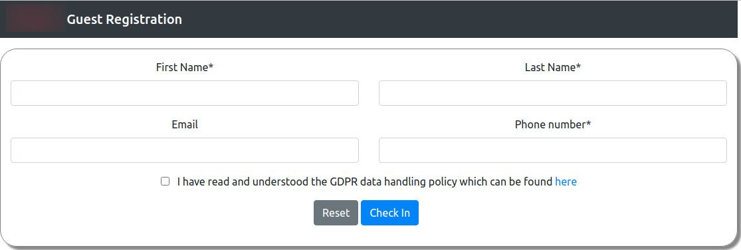The width and height of the screenshot is (741, 250).
Task: Tick the GDPR policy checkbox
Action: click(165, 182)
